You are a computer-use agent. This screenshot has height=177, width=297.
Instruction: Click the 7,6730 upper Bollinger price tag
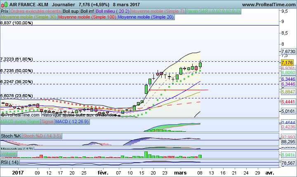(288, 51)
